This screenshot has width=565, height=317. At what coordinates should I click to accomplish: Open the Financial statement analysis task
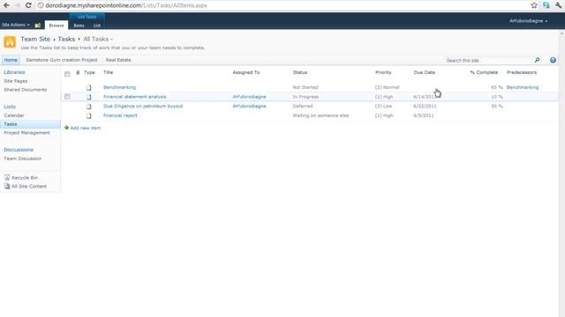tap(135, 97)
